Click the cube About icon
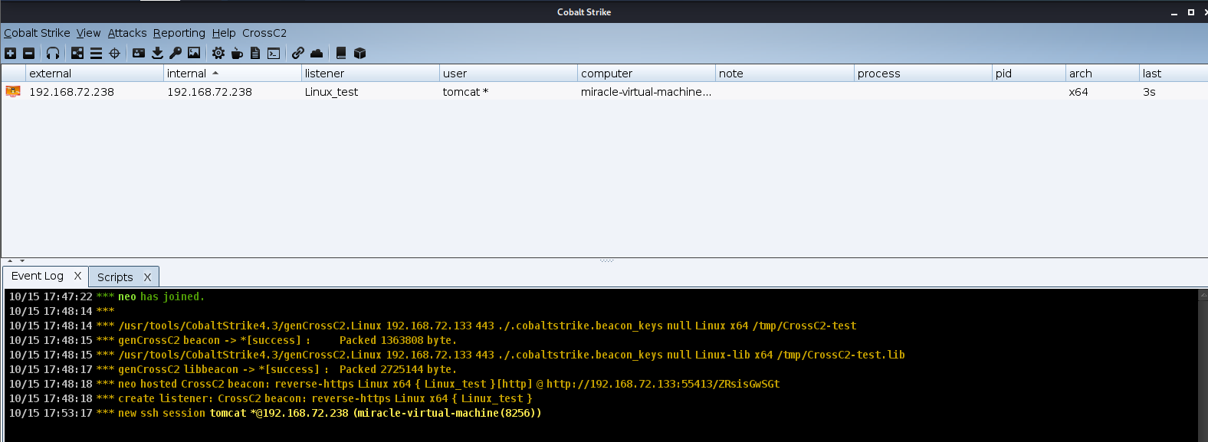1208x442 pixels. pyautogui.click(x=359, y=53)
